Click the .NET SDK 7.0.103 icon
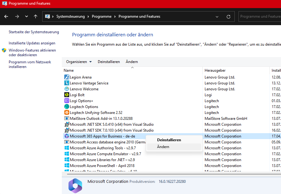The height and width of the screenshot is (194, 281). pos(67,130)
